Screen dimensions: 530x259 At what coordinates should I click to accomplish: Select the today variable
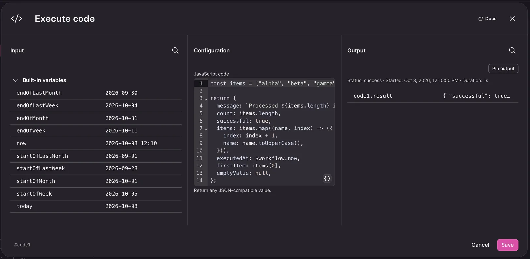coord(96,206)
